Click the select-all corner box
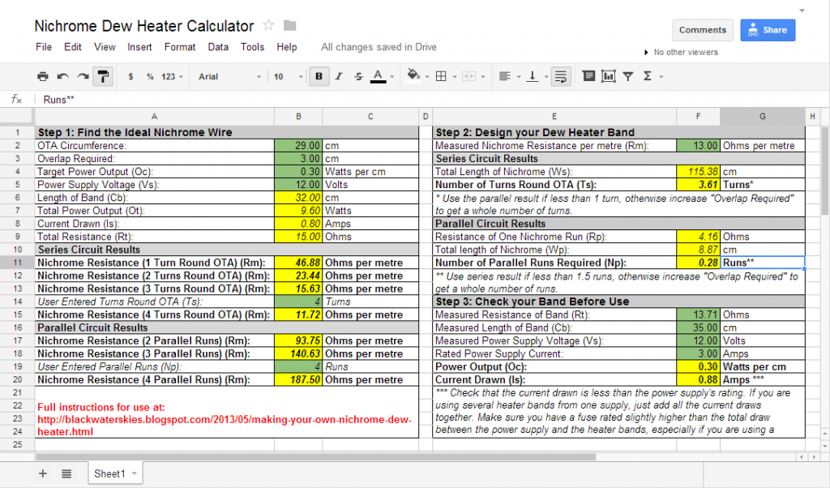 [18, 117]
